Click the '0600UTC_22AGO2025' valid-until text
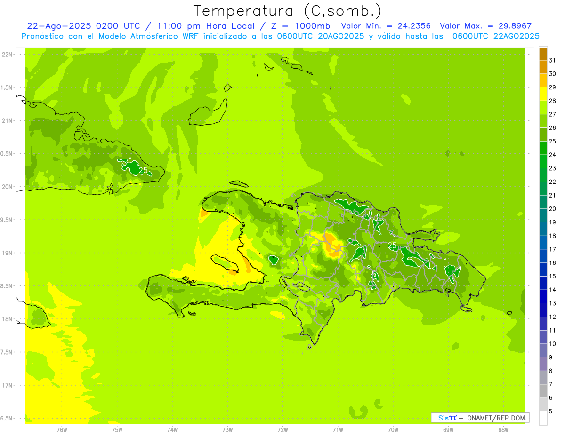The height and width of the screenshot is (436, 565). pos(496,36)
